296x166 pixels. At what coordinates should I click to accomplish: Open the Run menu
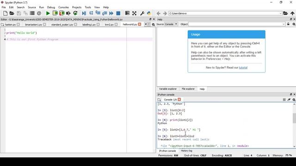(x=41, y=7)
